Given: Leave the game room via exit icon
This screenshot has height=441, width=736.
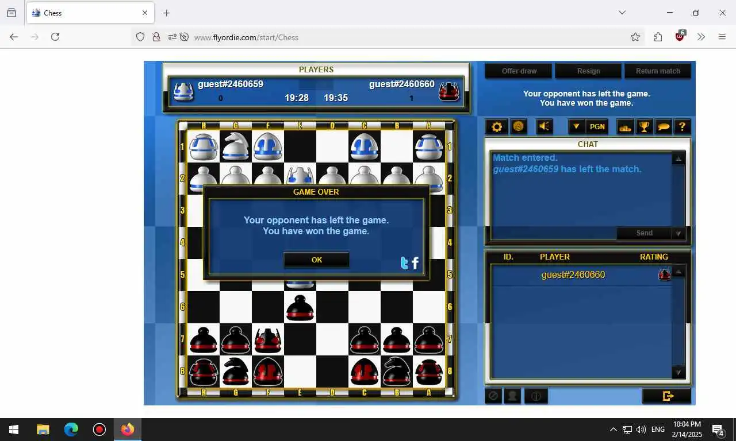Looking at the screenshot, I should [667, 396].
